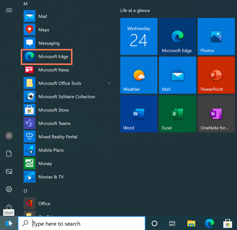237x230 pixels.
Task: Open the Weather tile
Action: click(139, 75)
